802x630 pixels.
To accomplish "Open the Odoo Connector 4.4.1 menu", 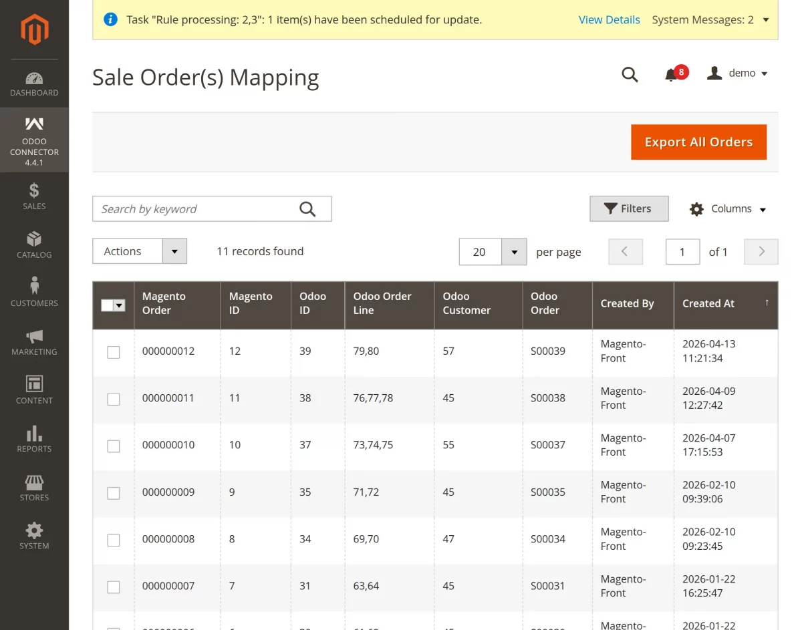I will pos(34,140).
